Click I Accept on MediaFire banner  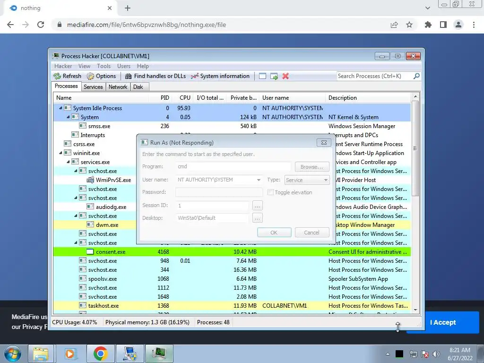tap(443, 322)
